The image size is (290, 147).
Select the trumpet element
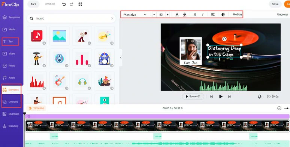click(x=105, y=36)
